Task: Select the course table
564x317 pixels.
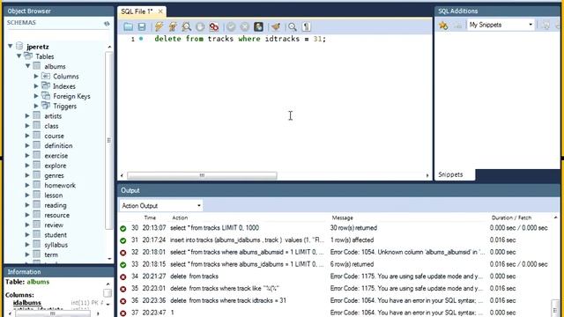Action: point(54,136)
